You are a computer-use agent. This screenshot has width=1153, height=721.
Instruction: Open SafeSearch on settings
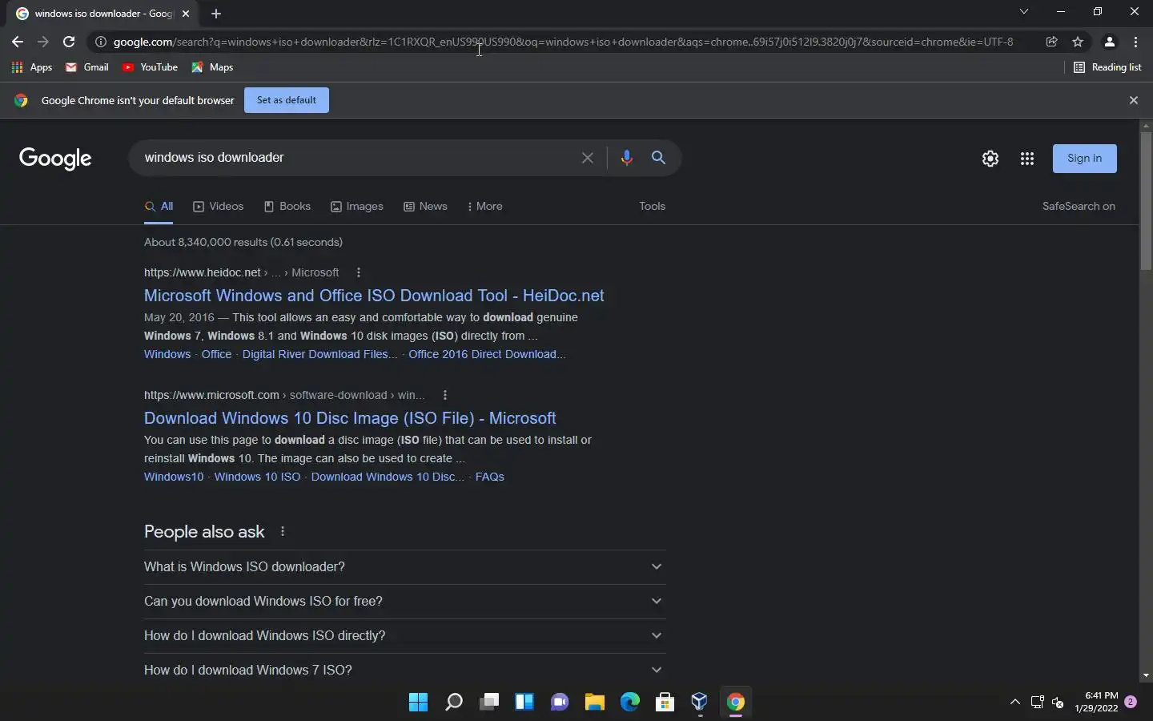1079,207
